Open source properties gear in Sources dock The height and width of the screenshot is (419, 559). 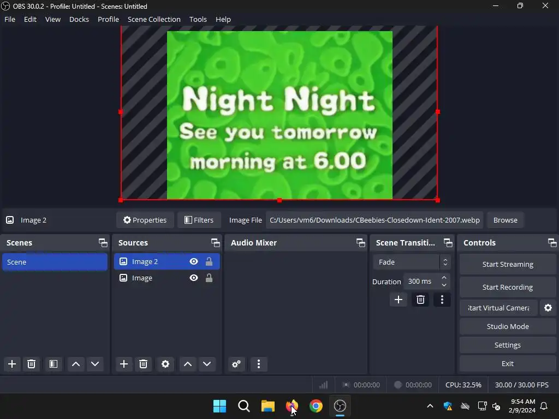165,364
